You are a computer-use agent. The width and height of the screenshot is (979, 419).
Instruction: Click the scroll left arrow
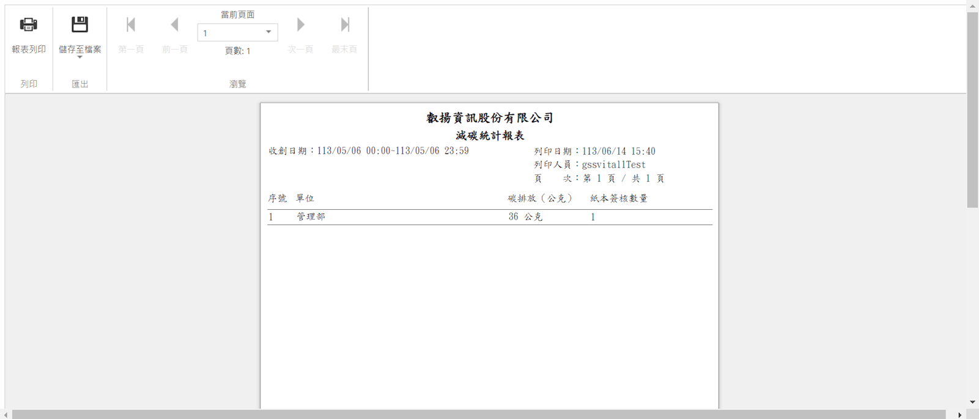tap(6, 415)
